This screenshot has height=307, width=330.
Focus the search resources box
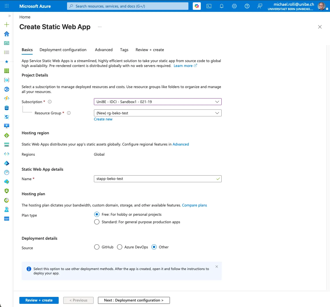coord(127,6)
